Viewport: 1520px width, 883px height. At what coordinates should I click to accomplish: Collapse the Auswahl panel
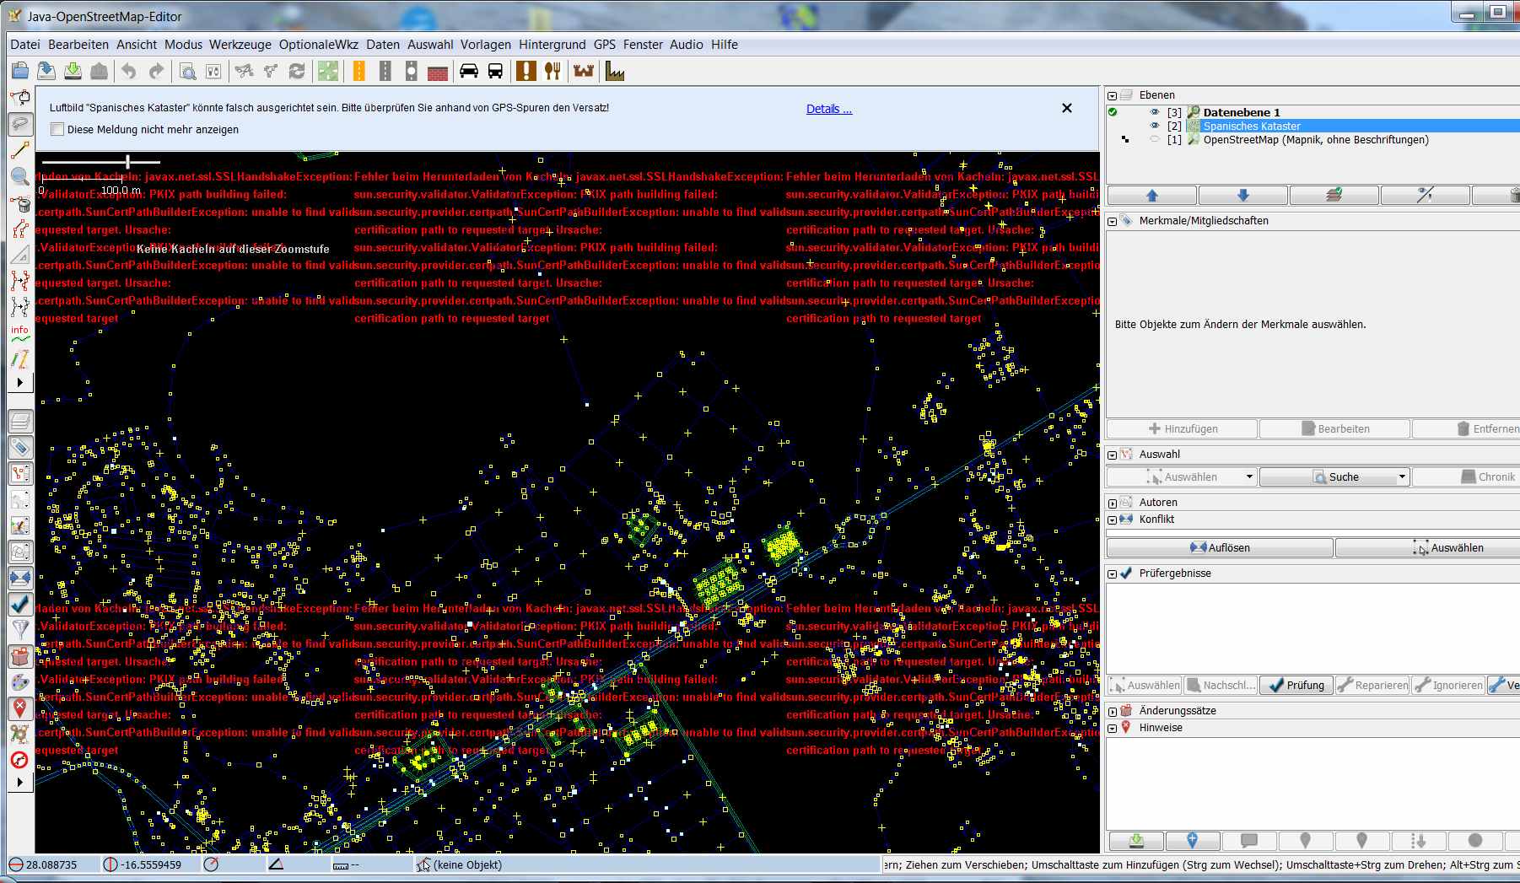1113,455
